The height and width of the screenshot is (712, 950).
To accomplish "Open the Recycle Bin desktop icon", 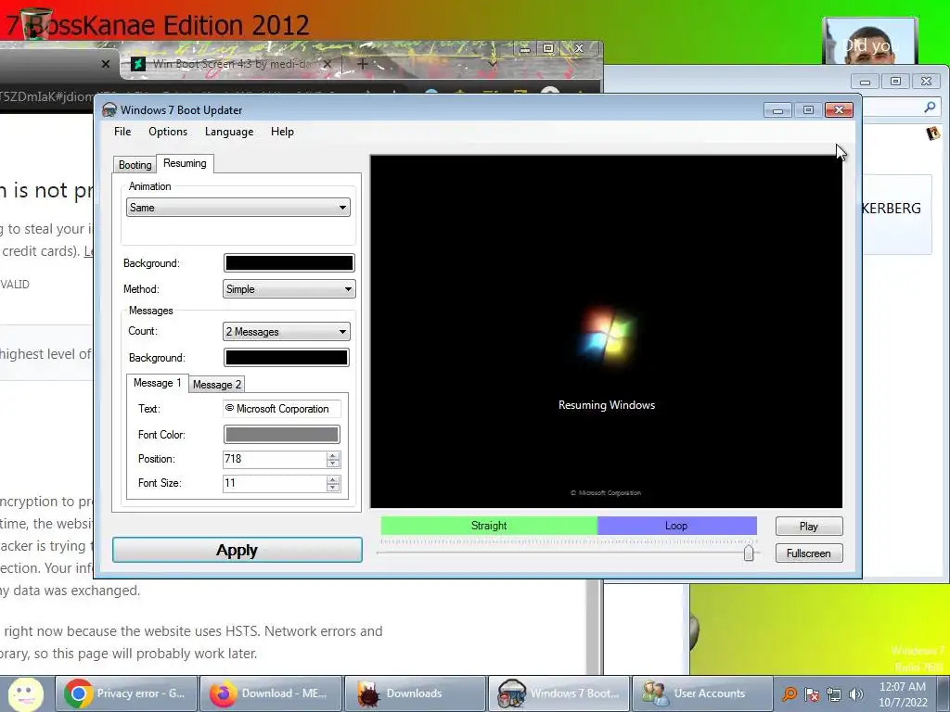I will tap(36, 24).
